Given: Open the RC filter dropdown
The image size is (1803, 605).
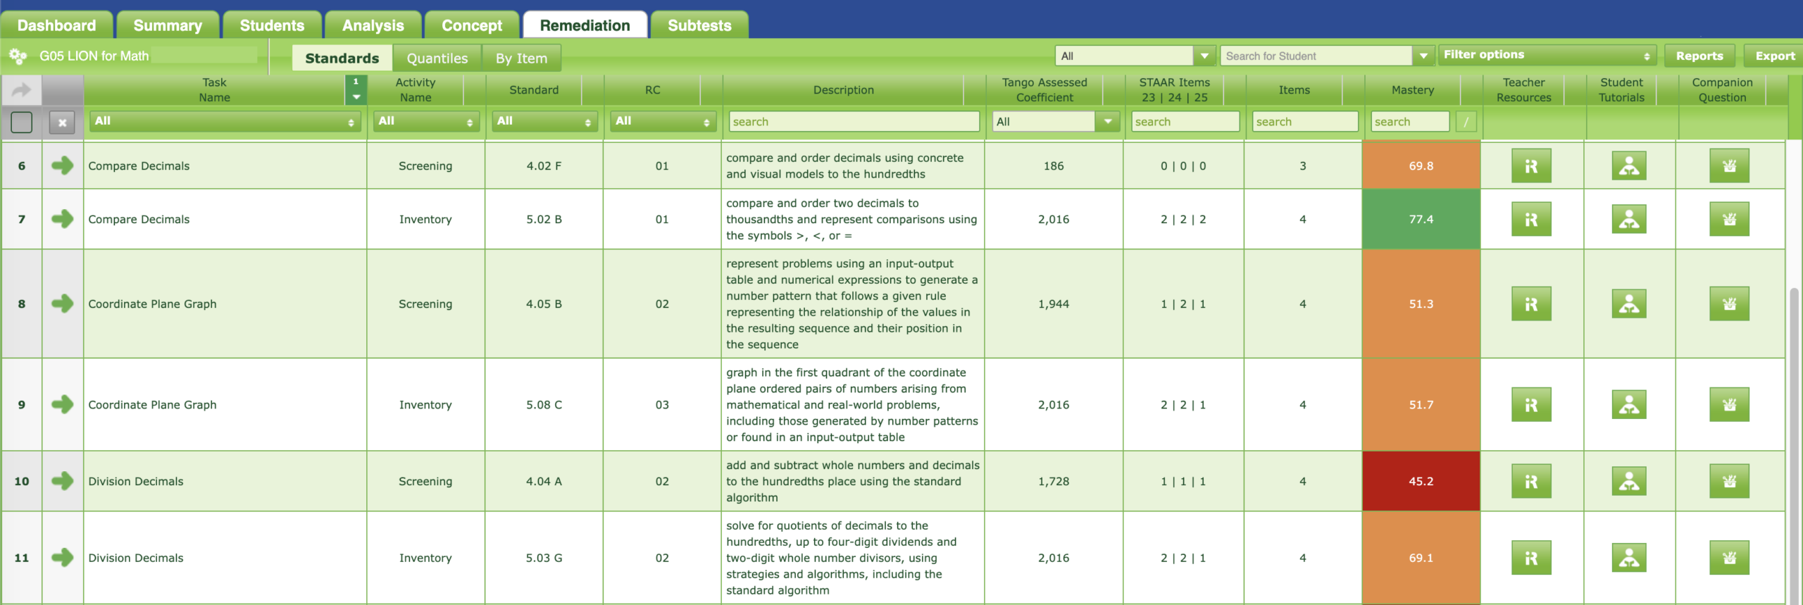Looking at the screenshot, I should click(x=663, y=122).
